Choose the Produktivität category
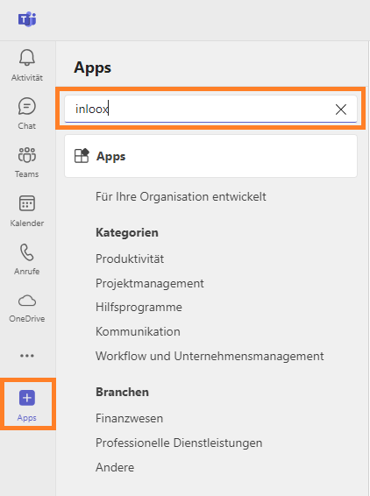 pos(130,259)
